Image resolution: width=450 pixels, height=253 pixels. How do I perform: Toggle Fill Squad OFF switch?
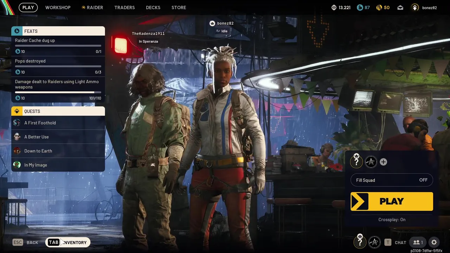(392, 180)
